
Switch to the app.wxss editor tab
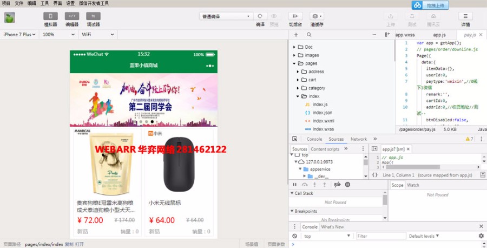click(405, 35)
